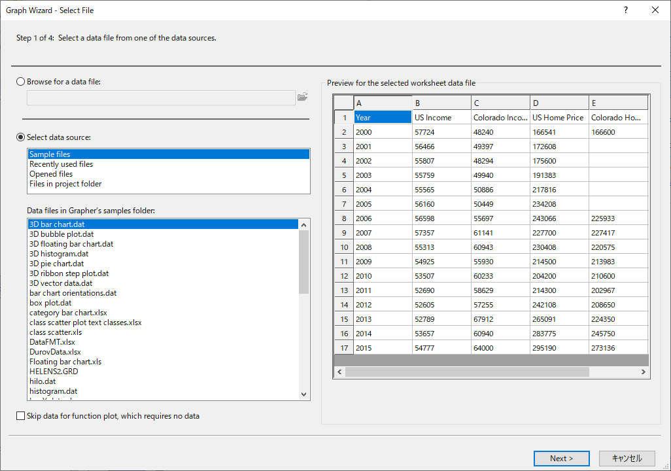
Task: Select Files in project folder source
Action: pyautogui.click(x=65, y=184)
